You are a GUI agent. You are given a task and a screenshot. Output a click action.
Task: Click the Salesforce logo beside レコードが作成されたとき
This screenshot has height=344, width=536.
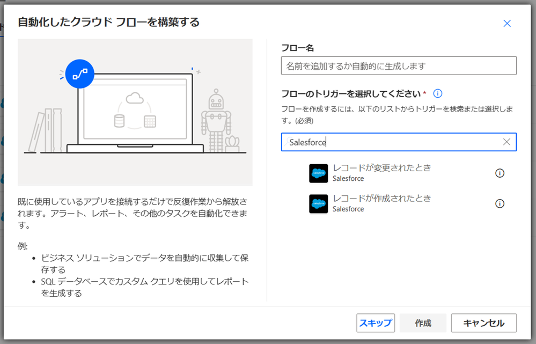(319, 203)
